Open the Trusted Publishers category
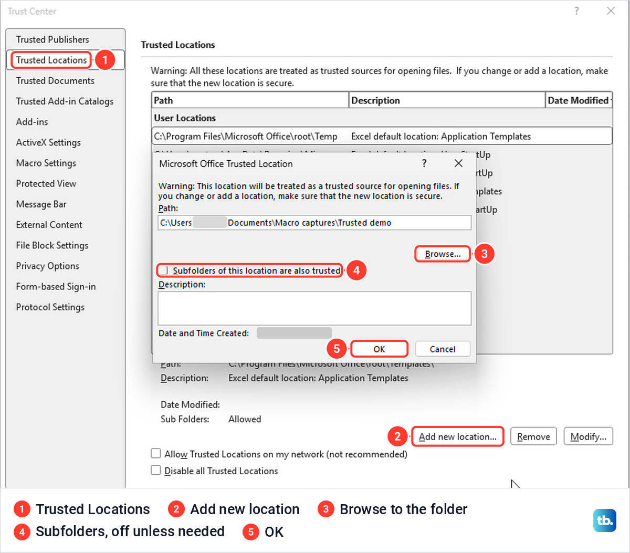Viewport: 630px width, 553px height. [x=52, y=39]
